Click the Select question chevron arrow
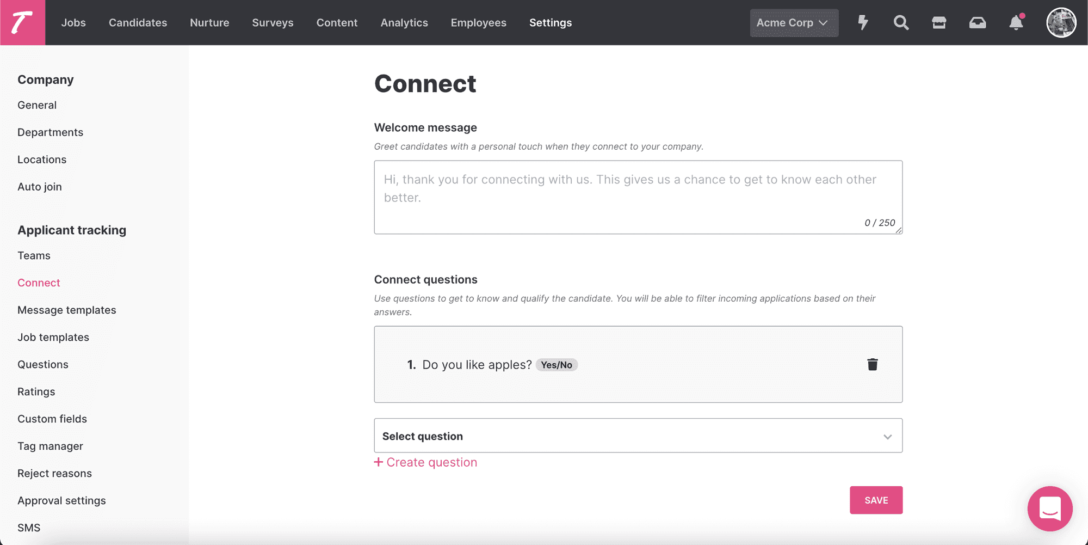The width and height of the screenshot is (1088, 545). [x=888, y=437]
